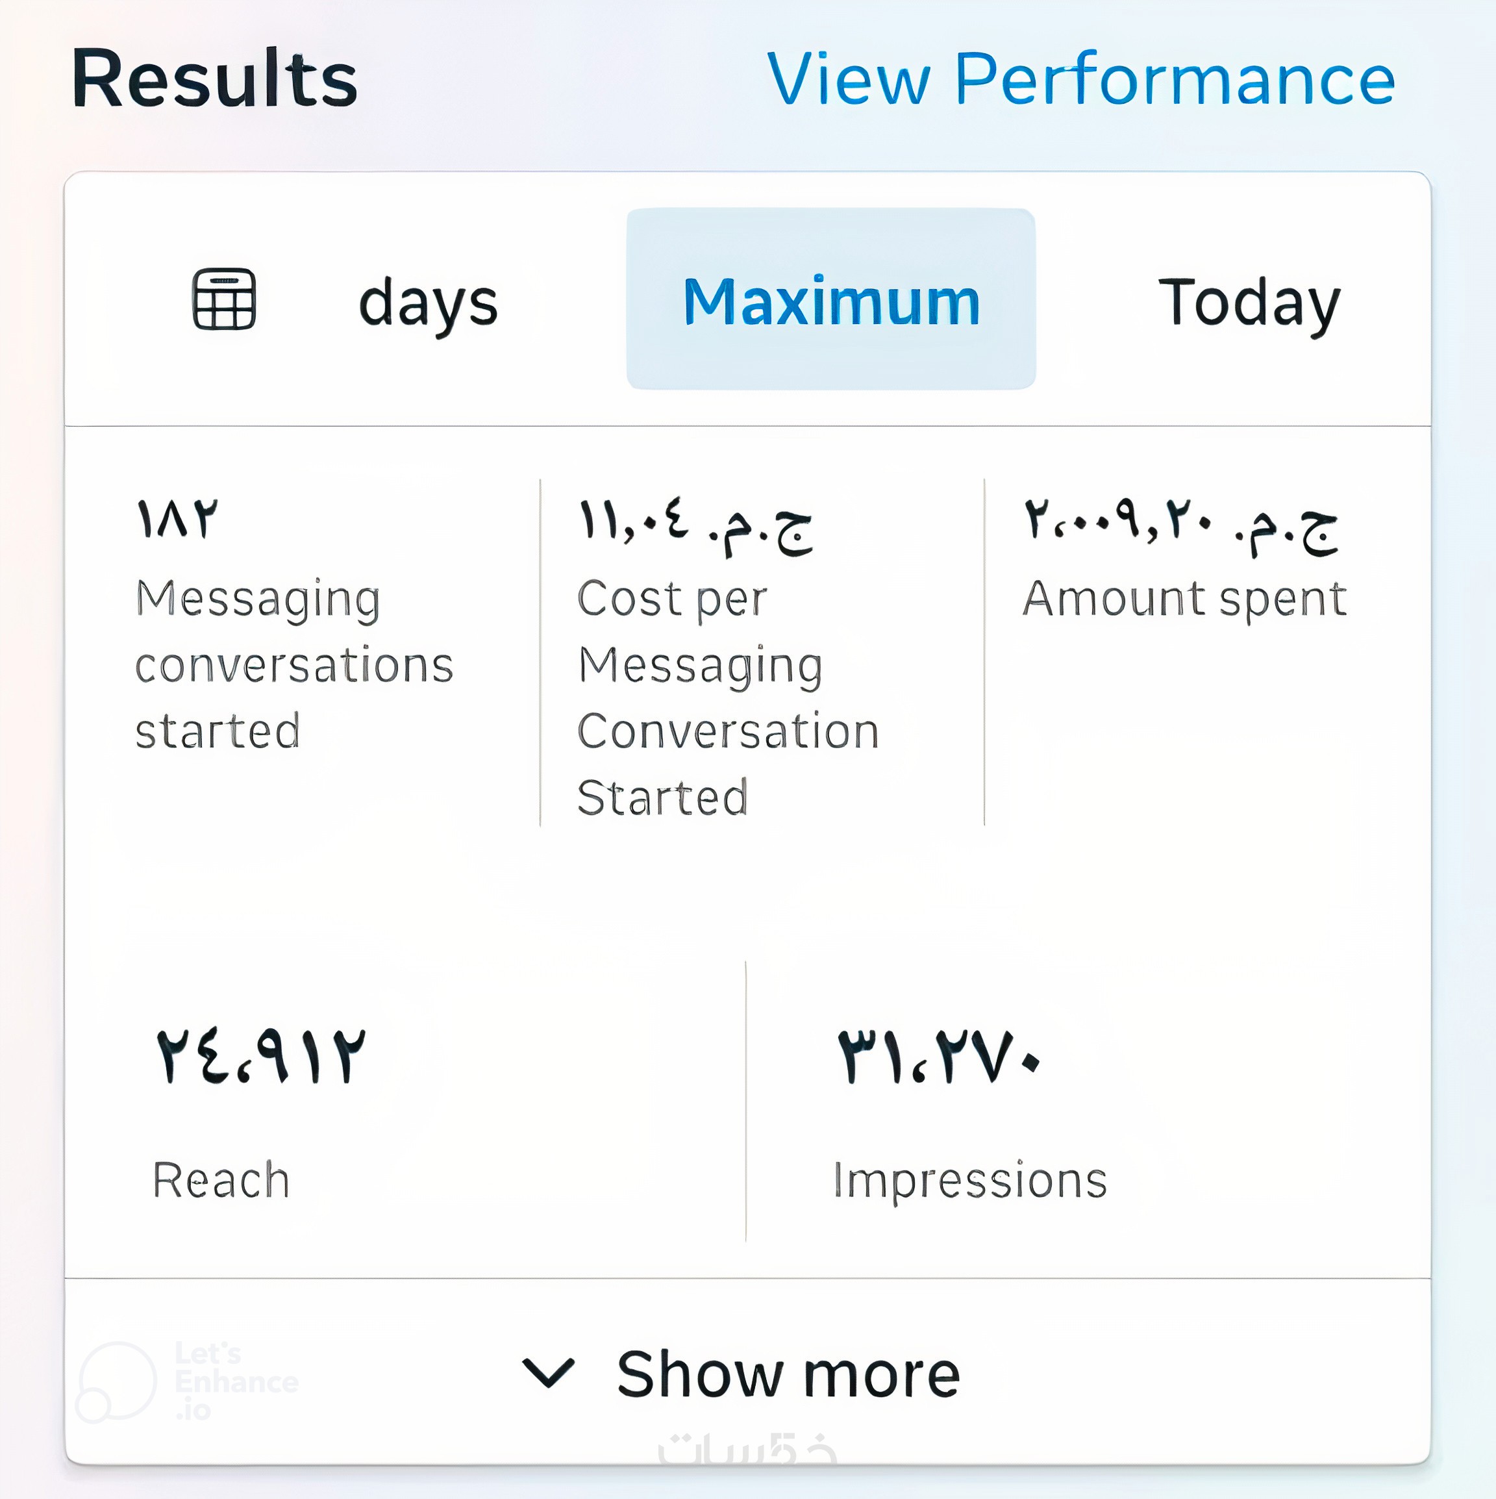1496x1499 pixels.
Task: Open the View Performance link
Action: point(1080,79)
